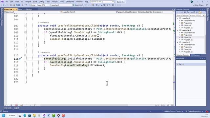
Task: Open Microsoft Edge from the taskbar
Action: coord(25,115)
